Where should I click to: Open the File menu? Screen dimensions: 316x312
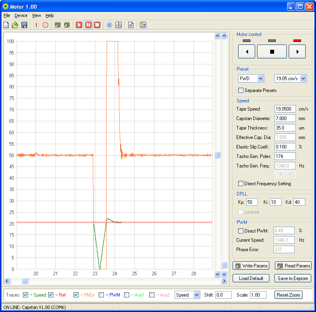coord(7,15)
